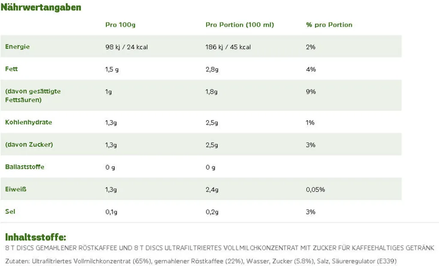Click the Fett row label
439x266 pixels.
pos(12,69)
